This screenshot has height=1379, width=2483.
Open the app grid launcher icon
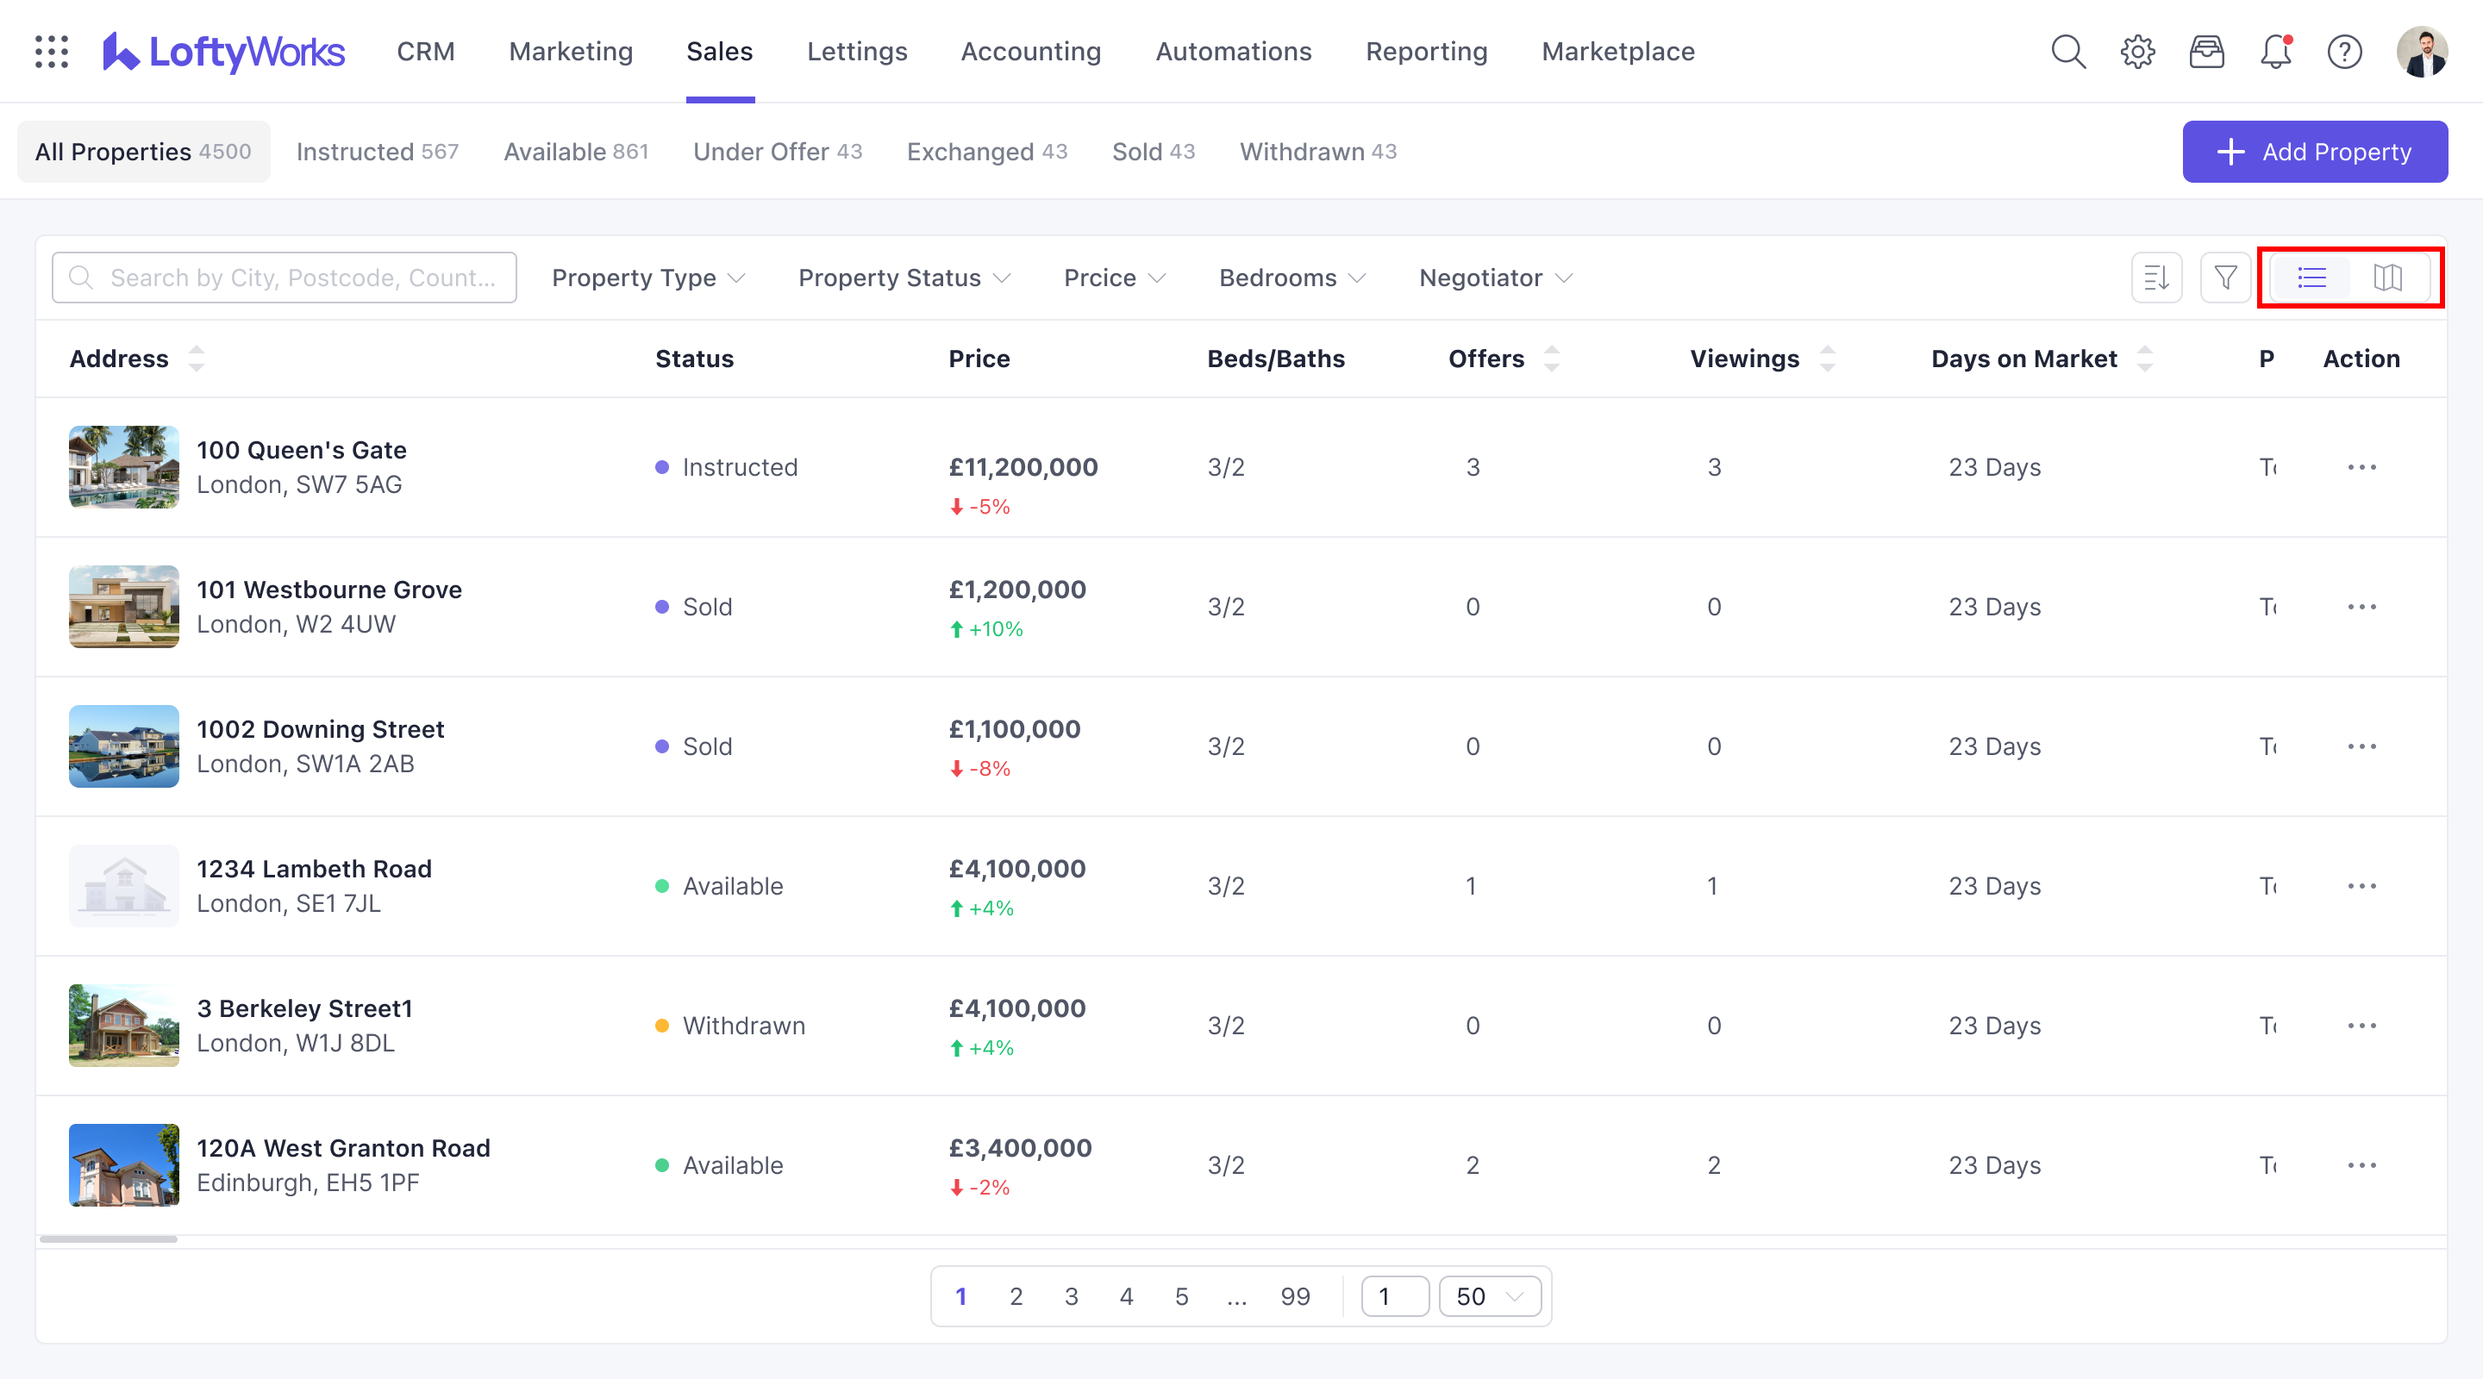point(52,51)
